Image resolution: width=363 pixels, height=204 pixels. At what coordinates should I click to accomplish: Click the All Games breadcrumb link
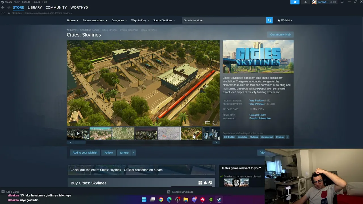[72, 30]
